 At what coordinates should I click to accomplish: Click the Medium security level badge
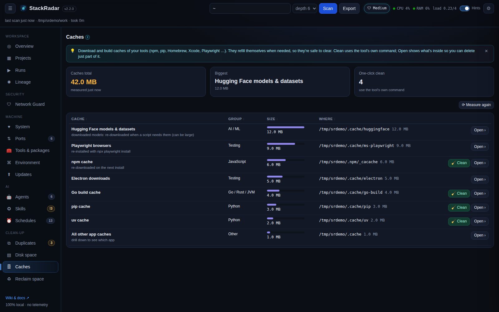coord(377,8)
